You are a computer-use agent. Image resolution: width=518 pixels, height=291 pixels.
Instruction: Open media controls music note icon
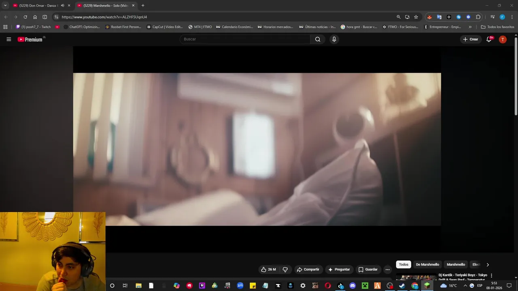tap(493, 17)
